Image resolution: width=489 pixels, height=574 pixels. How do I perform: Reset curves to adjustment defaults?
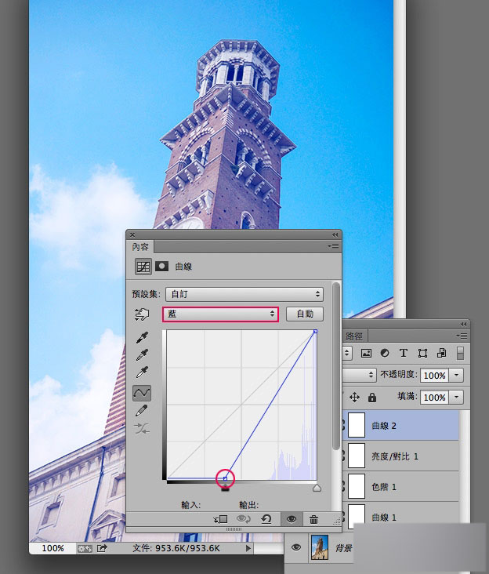266,519
